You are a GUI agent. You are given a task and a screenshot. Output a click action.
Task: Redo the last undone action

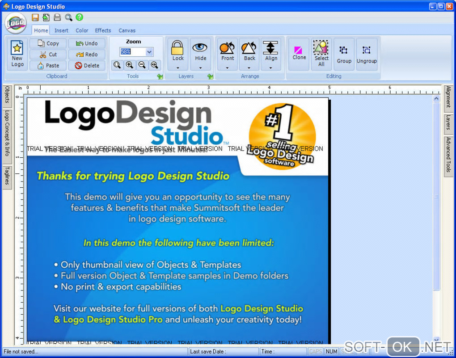87,55
